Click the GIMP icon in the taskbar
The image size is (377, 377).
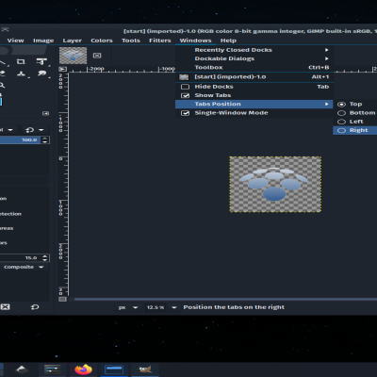(x=145, y=369)
